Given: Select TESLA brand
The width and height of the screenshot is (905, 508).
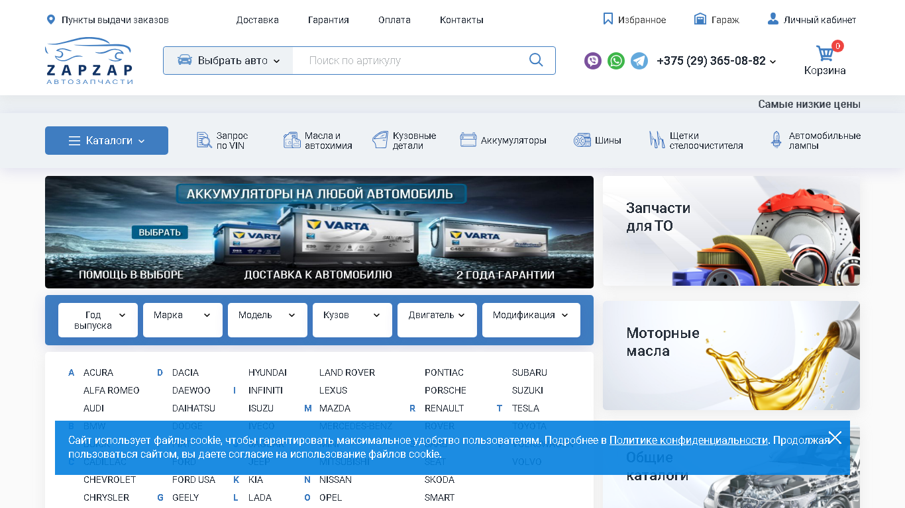Looking at the screenshot, I should pos(525,408).
